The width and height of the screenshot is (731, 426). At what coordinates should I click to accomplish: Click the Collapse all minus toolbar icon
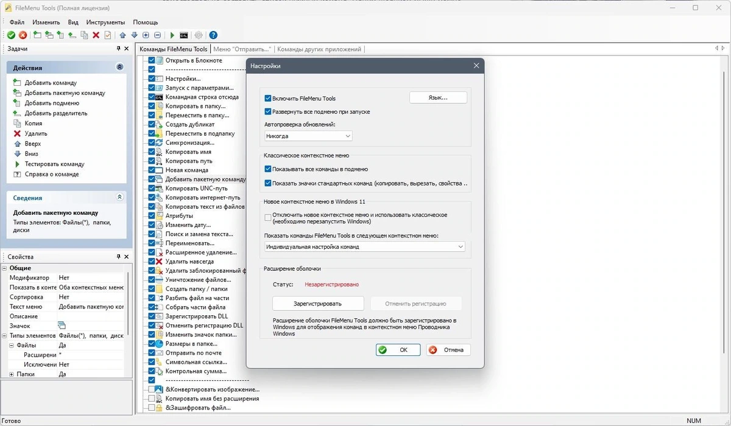tap(157, 35)
